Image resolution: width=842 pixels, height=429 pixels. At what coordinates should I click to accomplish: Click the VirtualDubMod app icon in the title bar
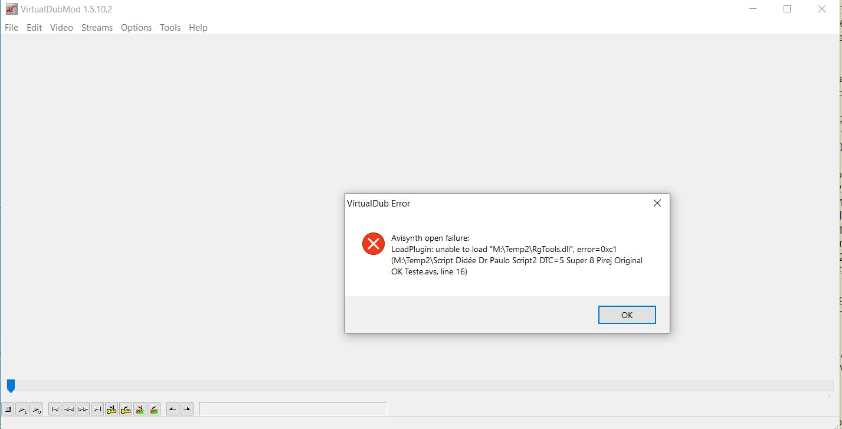pos(11,9)
